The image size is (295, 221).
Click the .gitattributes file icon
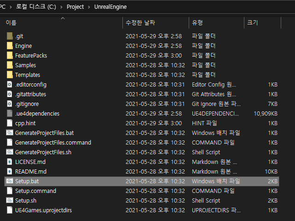point(10,94)
